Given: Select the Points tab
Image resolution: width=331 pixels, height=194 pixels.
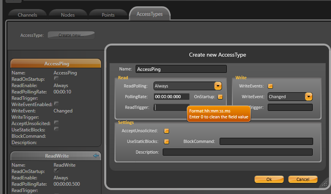Looking at the screenshot, I should [108, 15].
